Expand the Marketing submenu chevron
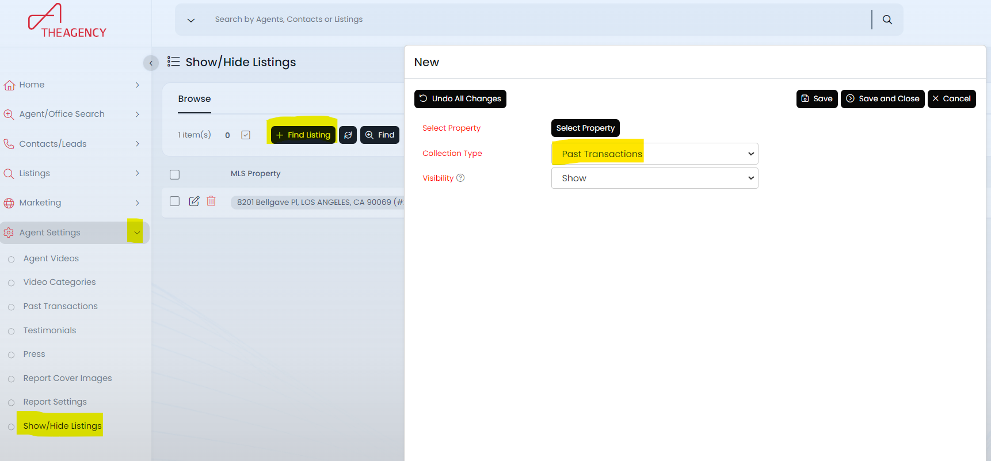The image size is (991, 461). [137, 203]
